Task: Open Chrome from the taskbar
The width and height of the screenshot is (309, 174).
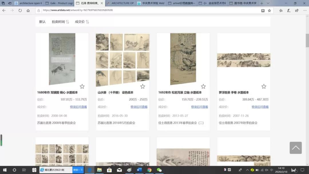Action: coord(149,170)
